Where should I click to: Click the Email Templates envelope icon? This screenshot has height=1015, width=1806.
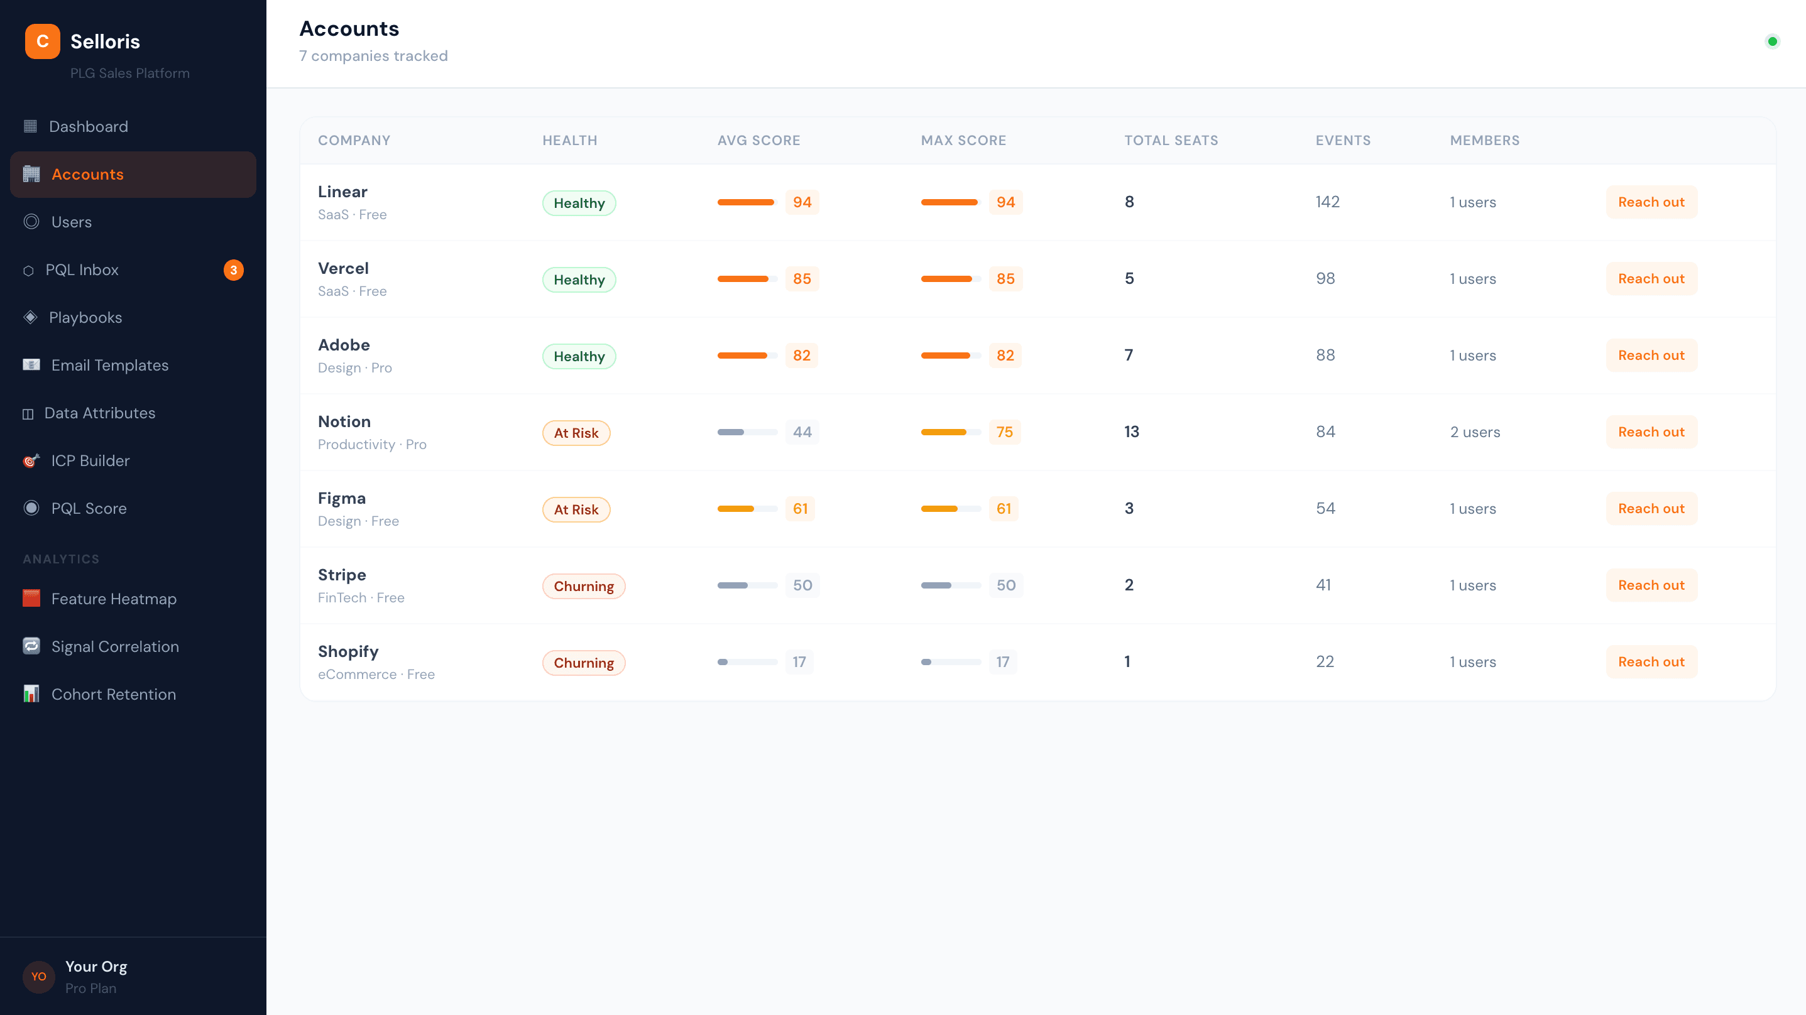[31, 364]
